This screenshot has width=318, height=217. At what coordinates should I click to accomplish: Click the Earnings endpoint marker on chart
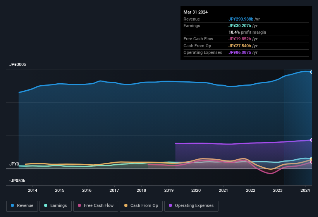point(311,158)
